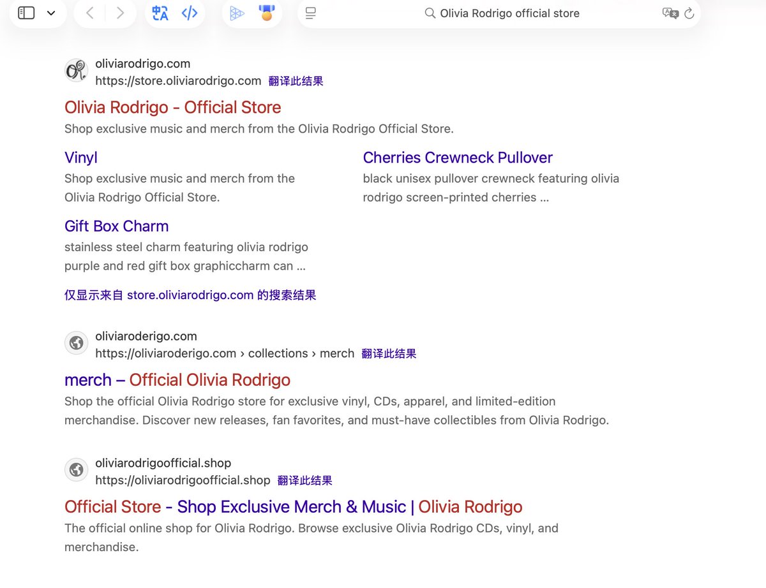The image size is (766, 588).
Task: Click the Vinyl sitelink description snippet
Action: click(179, 188)
